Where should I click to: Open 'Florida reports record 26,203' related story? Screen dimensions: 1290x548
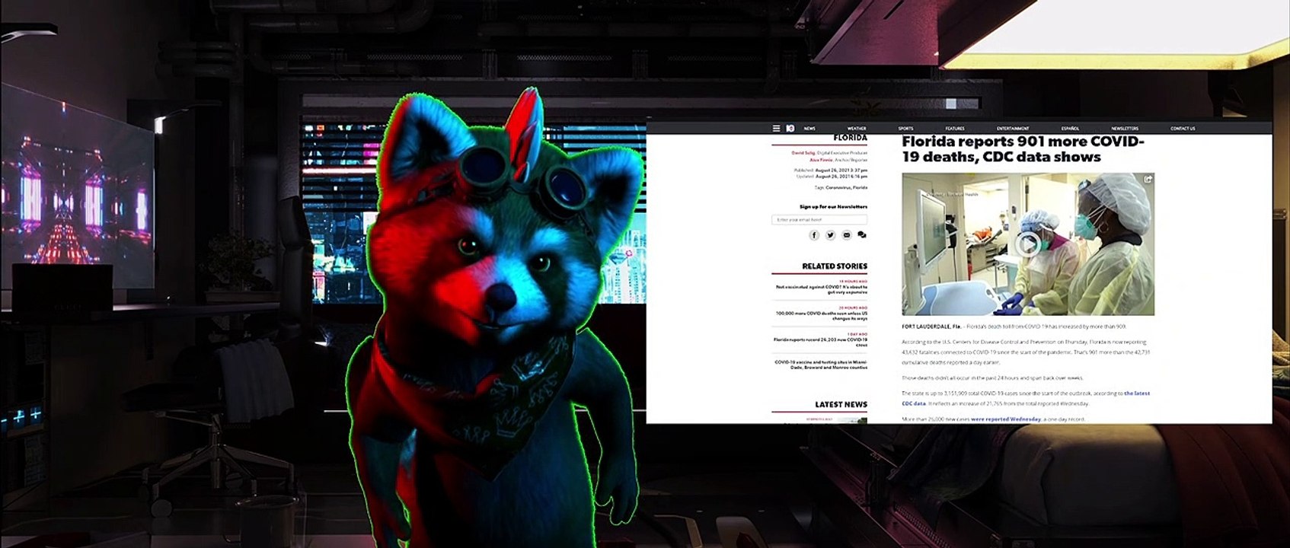click(820, 342)
